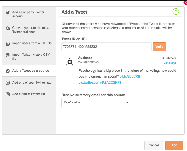Select Add a public Twitter list
Viewport: 187px width, 151px height.
pyautogui.click(x=28, y=94)
